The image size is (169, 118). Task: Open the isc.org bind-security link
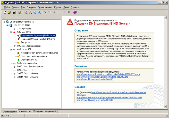click(x=102, y=77)
